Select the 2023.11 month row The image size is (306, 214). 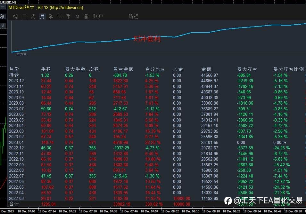(x=16, y=86)
